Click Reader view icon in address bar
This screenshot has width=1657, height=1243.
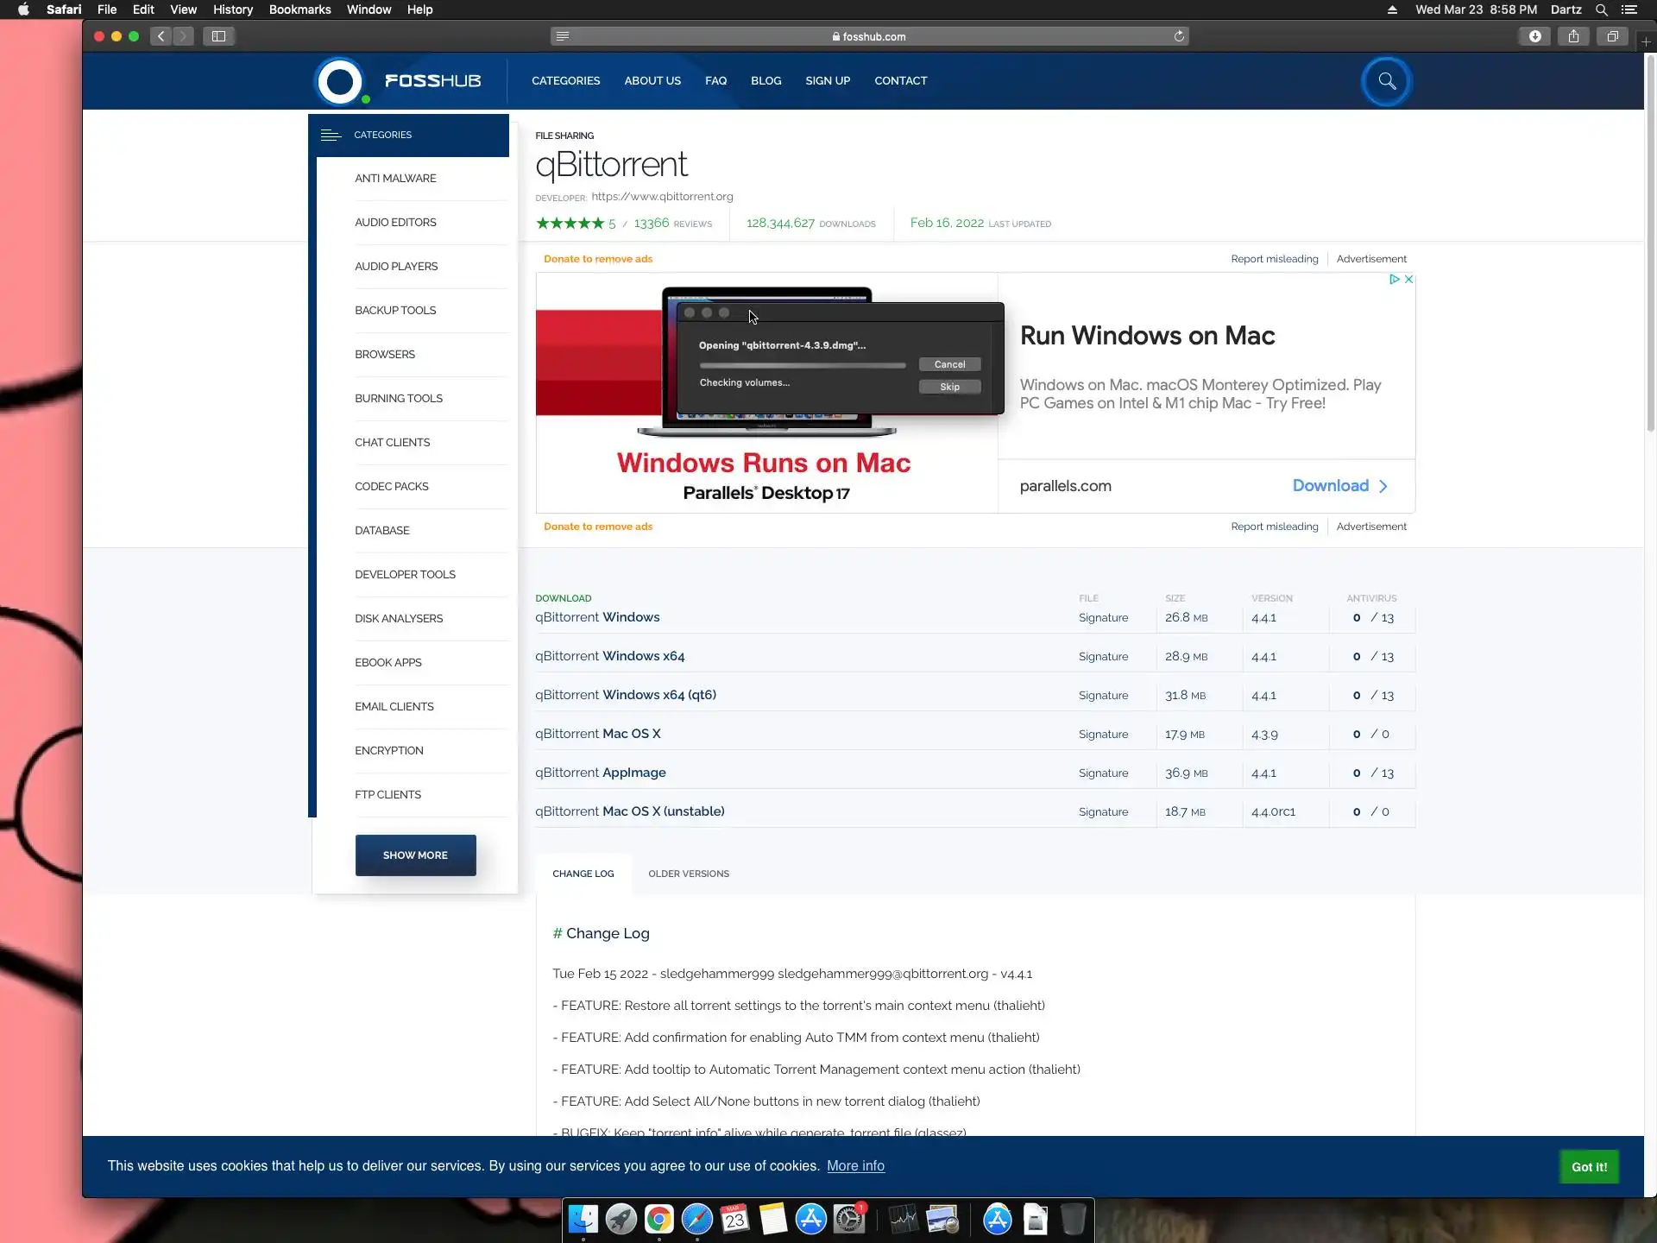[563, 36]
